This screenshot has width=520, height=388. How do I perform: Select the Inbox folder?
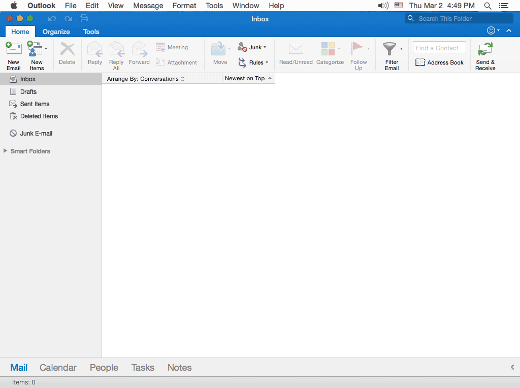[x=51, y=79]
